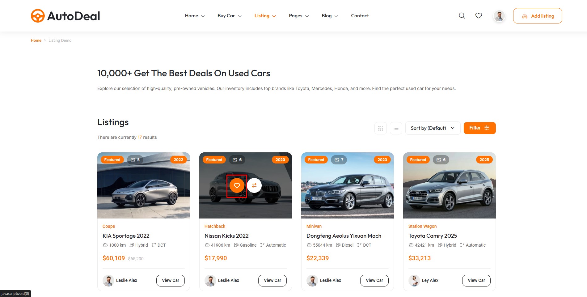The height and width of the screenshot is (297, 587).
Task: Open the search magnifier icon
Action: (x=462, y=16)
